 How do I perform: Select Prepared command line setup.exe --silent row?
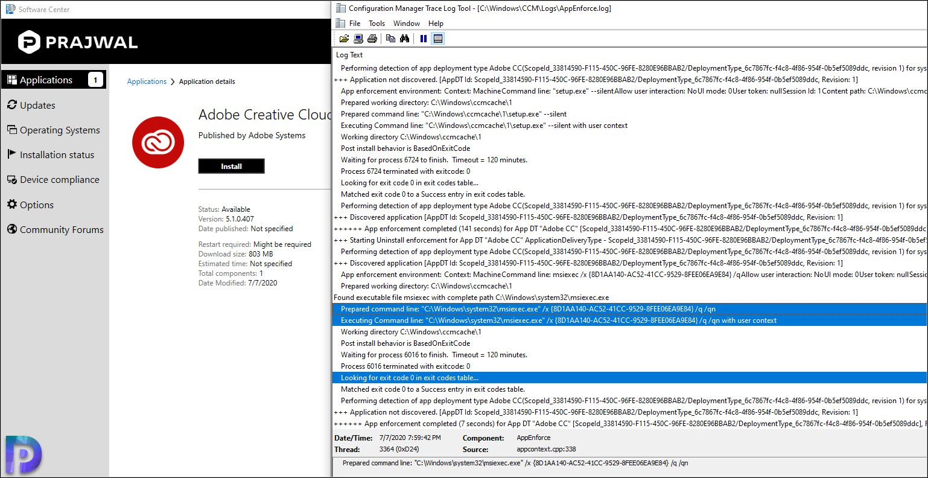(x=630, y=114)
